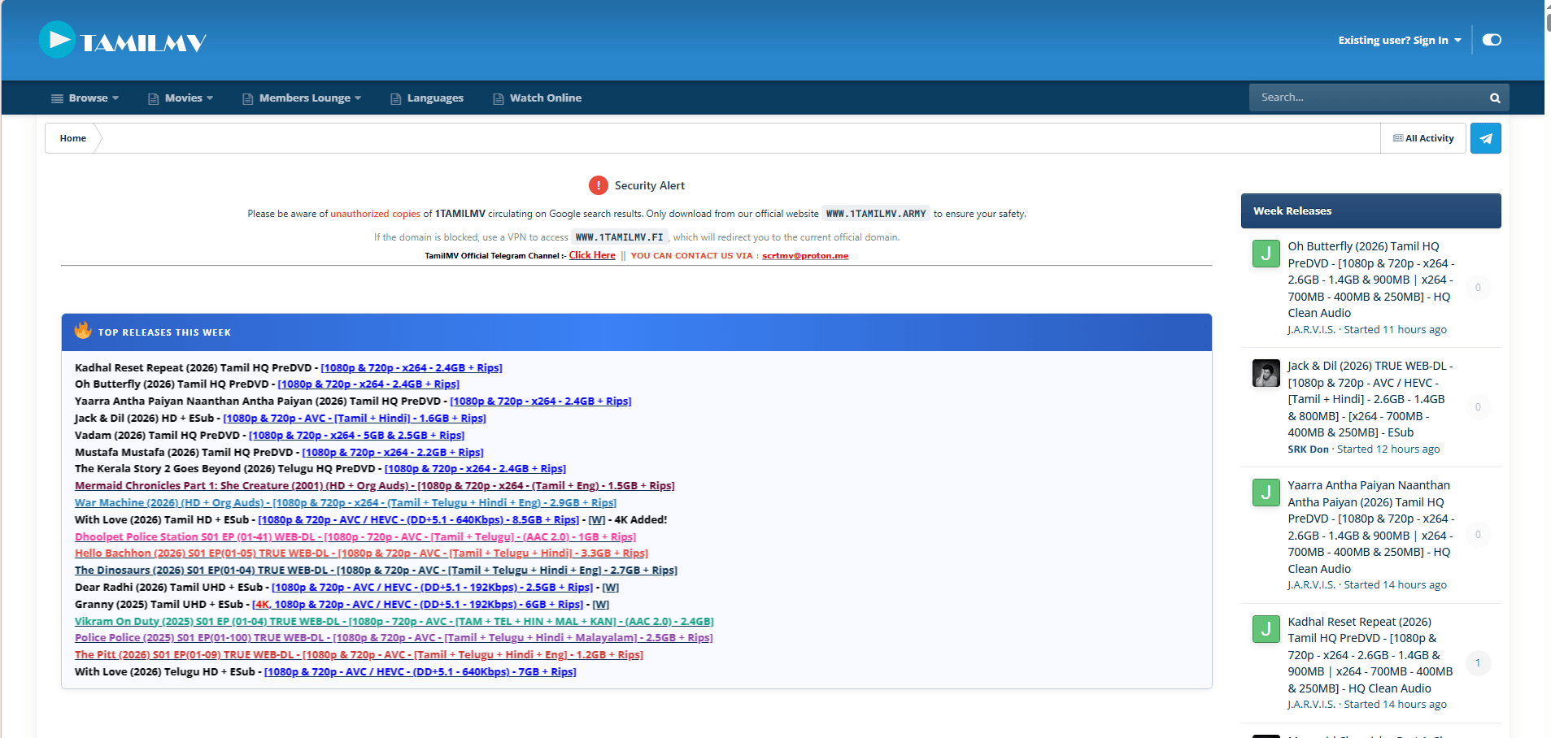Viewport: 1551px width, 738px height.
Task: Click into the Search text field
Action: (x=1366, y=98)
